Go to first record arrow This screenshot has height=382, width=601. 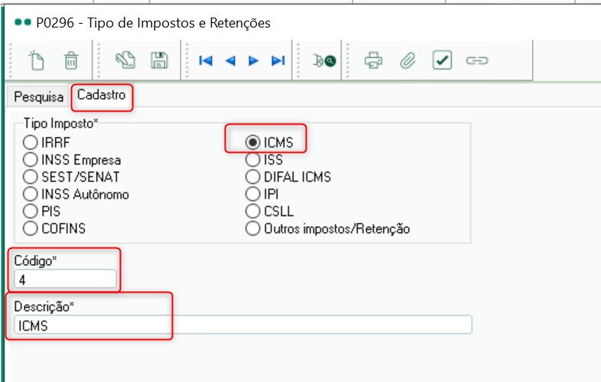click(206, 60)
